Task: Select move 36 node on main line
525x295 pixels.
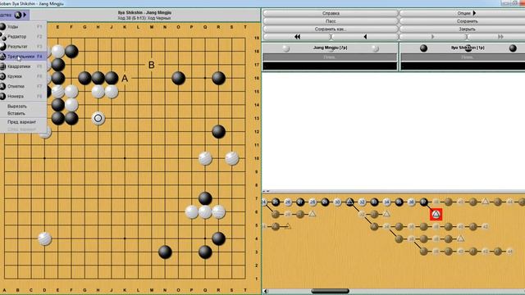Action: [412, 202]
